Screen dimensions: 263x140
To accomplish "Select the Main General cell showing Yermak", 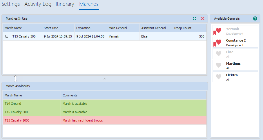I will click(114, 36).
